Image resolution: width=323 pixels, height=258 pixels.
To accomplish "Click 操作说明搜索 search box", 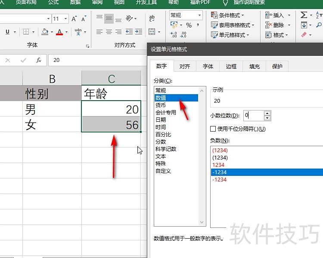I will click(x=249, y=3).
